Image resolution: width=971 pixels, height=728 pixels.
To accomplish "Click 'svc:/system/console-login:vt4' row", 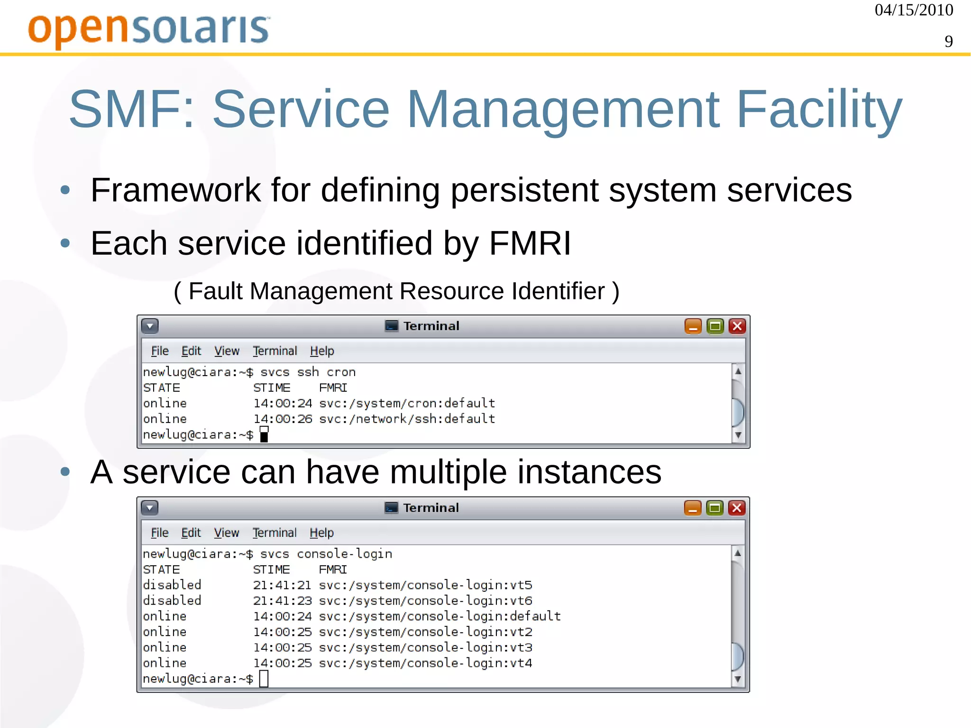I will coord(338,663).
